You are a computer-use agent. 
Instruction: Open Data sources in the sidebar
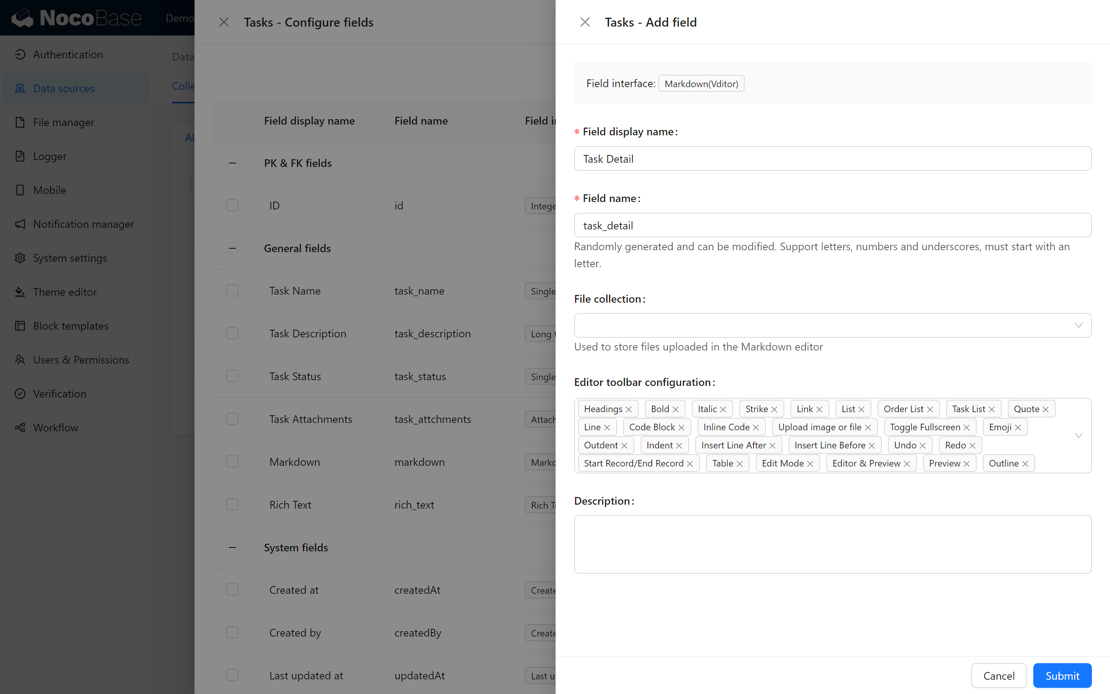point(76,88)
